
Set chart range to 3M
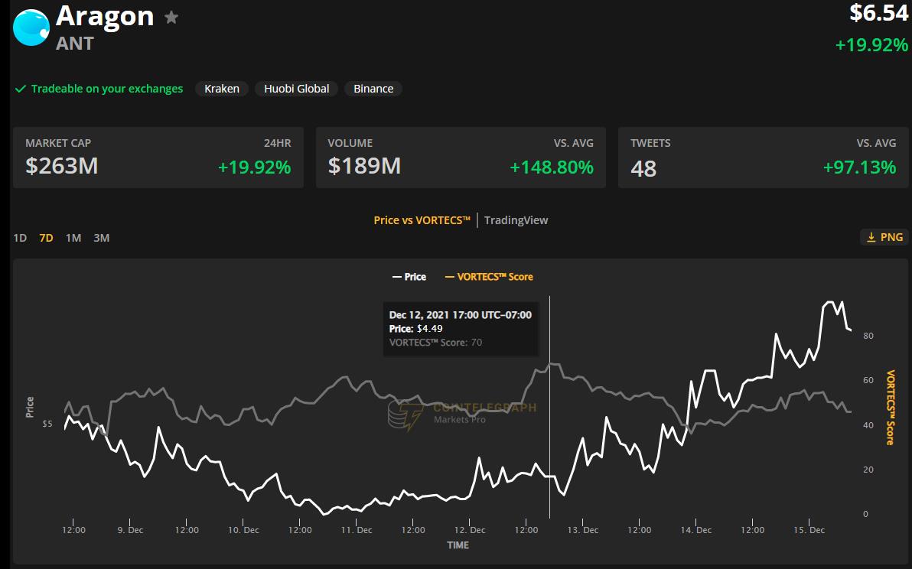[101, 238]
